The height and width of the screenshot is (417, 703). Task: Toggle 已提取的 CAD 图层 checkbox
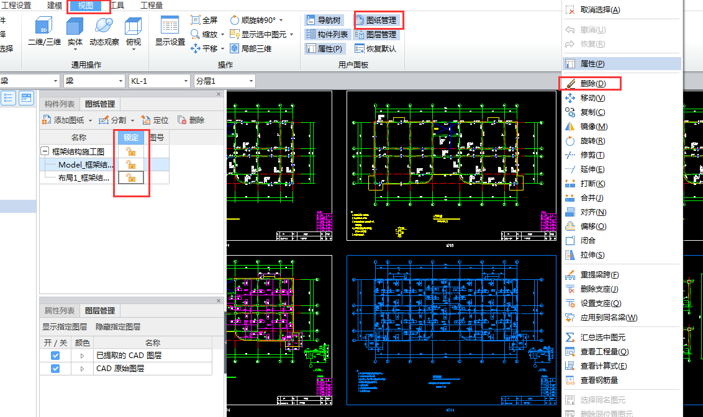55,356
